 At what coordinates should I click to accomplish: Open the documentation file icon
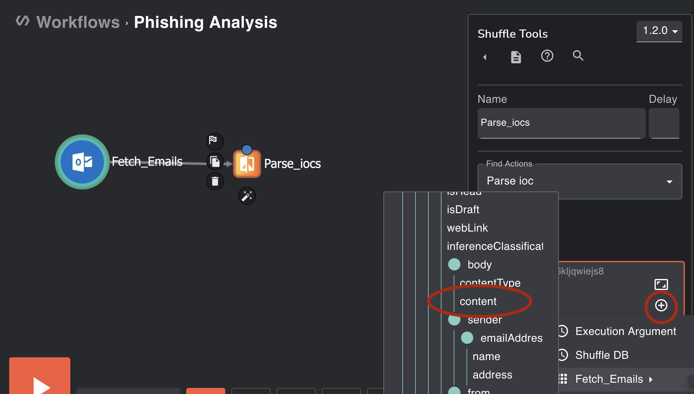coord(516,57)
